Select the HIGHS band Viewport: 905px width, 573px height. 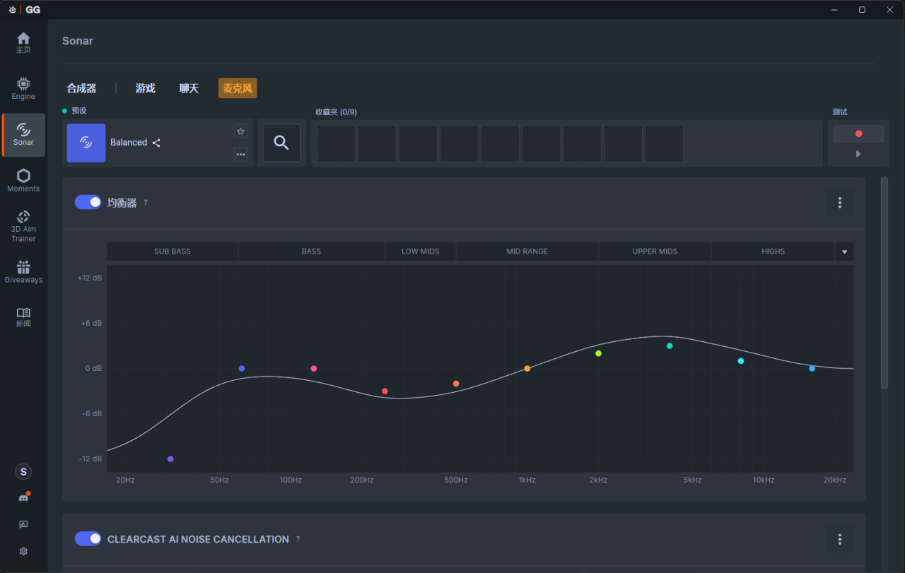773,252
